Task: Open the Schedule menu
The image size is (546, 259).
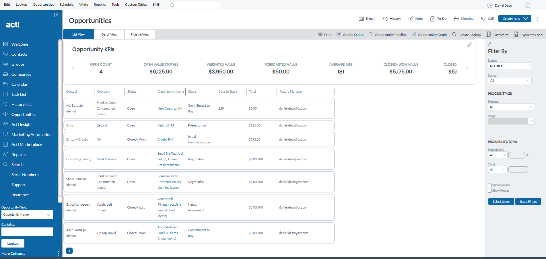Action: [x=67, y=5]
